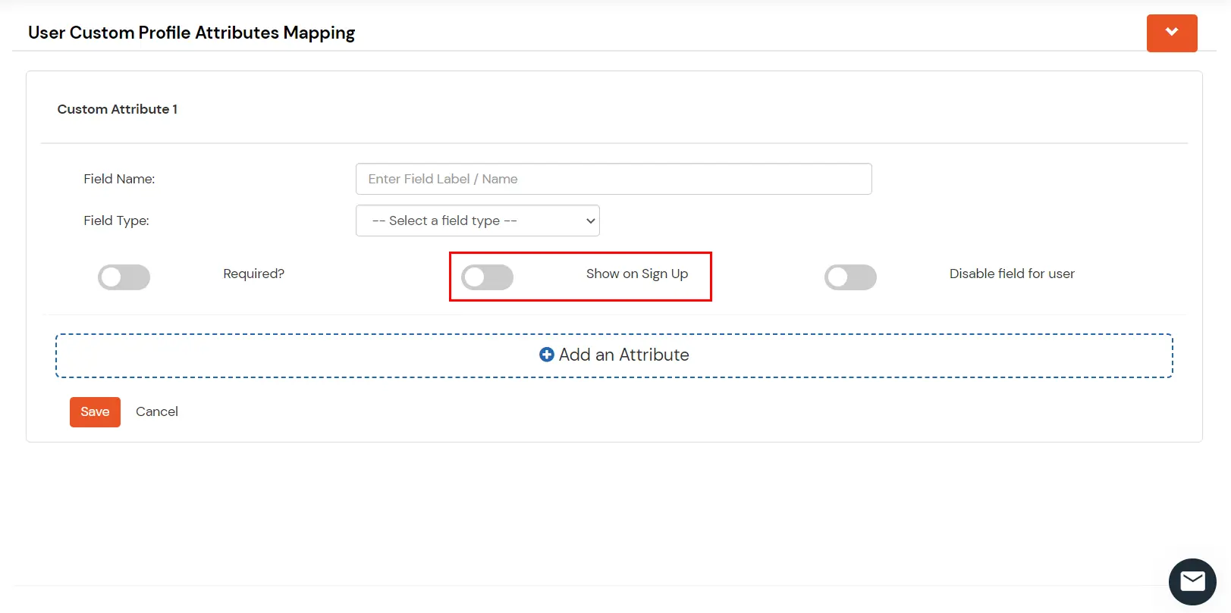Image resolution: width=1231 pixels, height=613 pixels.
Task: Click the Field Type: label
Action: pos(116,220)
